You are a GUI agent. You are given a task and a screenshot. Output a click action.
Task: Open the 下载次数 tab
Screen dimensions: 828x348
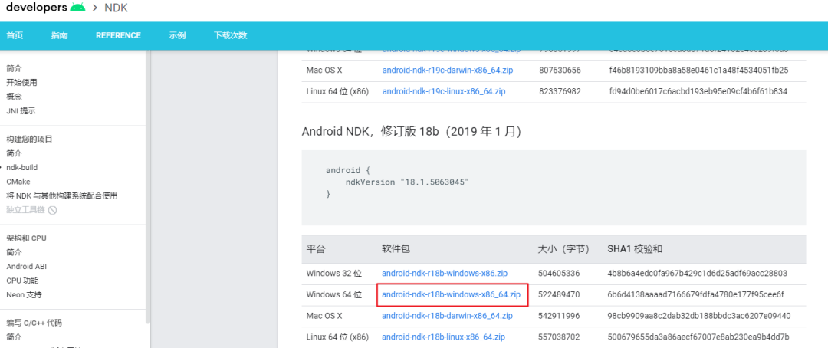click(x=230, y=35)
